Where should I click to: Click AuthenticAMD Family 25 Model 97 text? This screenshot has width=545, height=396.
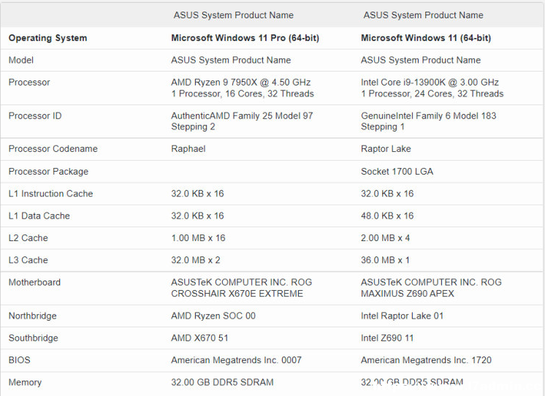pyautogui.click(x=242, y=115)
